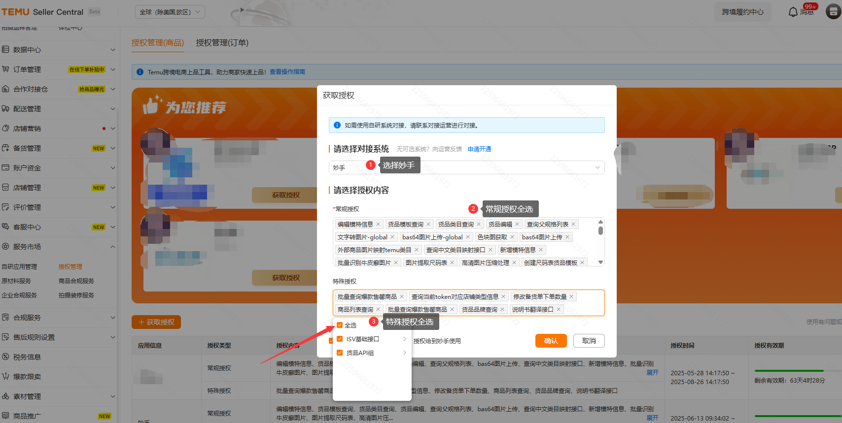Open notifications via the bell icon

tap(793, 12)
